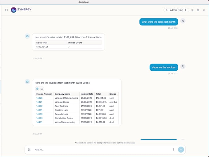Click the Invoice Number column header
Image resolution: width=209 pixels, height=157 pixels.
click(44, 94)
